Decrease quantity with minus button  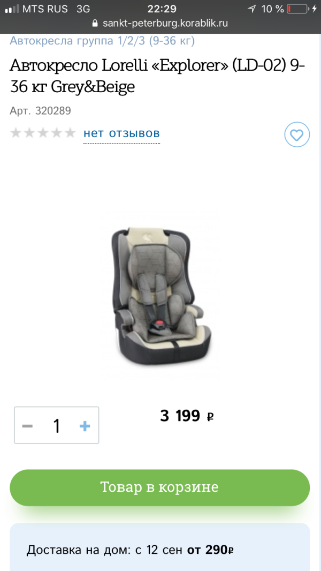pos(27,426)
